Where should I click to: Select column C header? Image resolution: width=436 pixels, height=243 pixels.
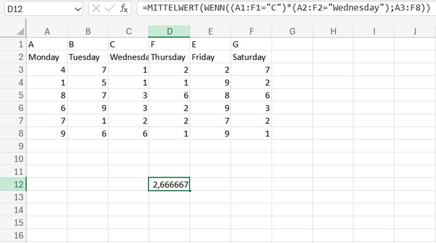(129, 31)
